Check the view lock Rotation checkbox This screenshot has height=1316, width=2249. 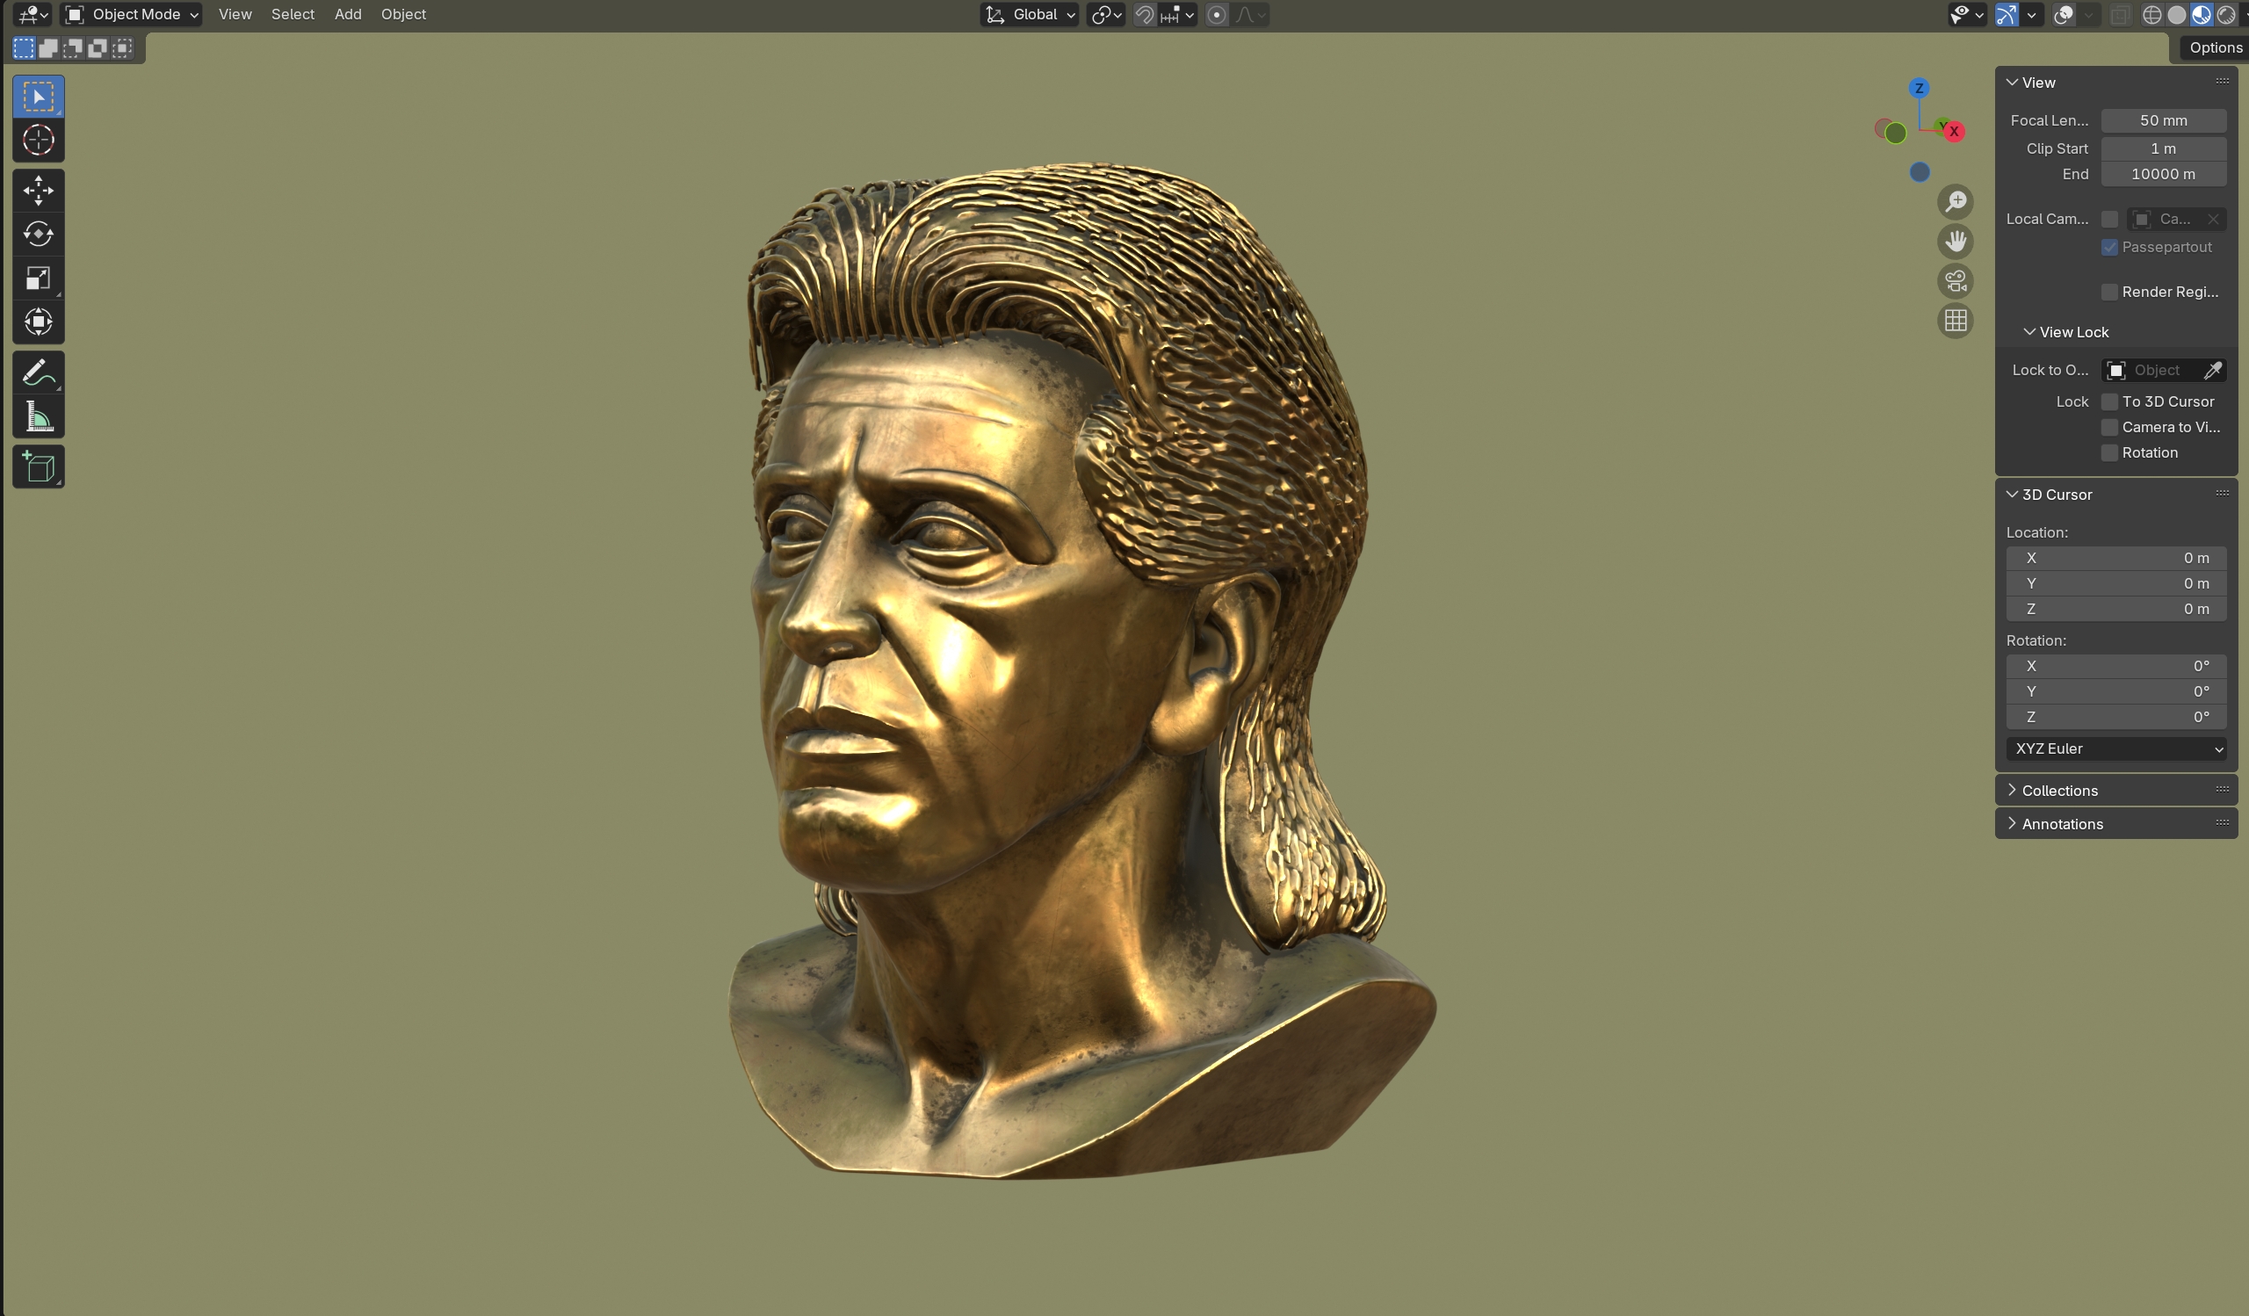(x=2110, y=452)
